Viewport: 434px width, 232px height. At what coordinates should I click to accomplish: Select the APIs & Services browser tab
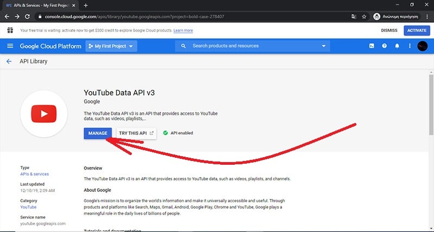coord(38,5)
